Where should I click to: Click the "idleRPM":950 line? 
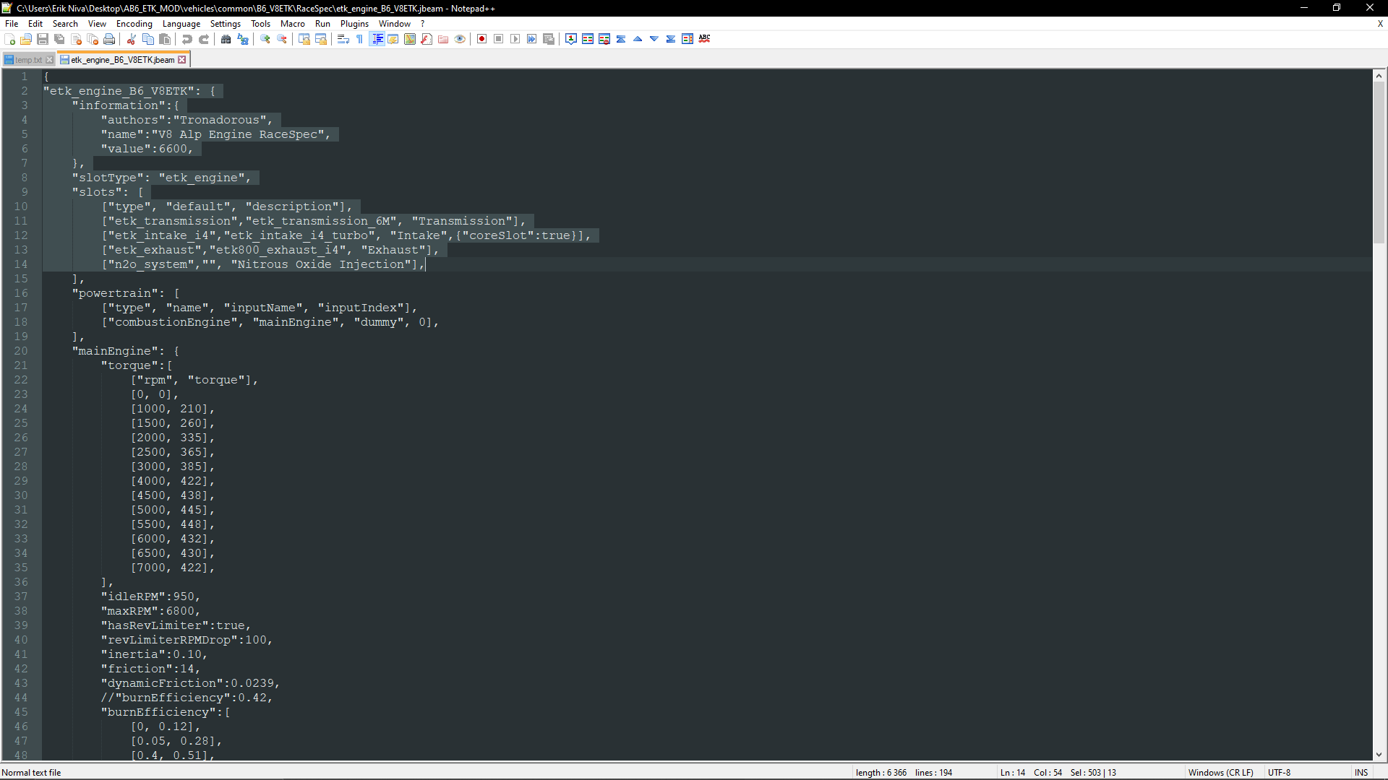tap(150, 597)
